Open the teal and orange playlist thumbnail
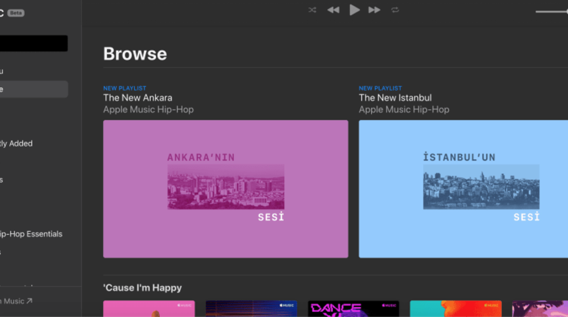The width and height of the screenshot is (568, 317). tap(456, 308)
